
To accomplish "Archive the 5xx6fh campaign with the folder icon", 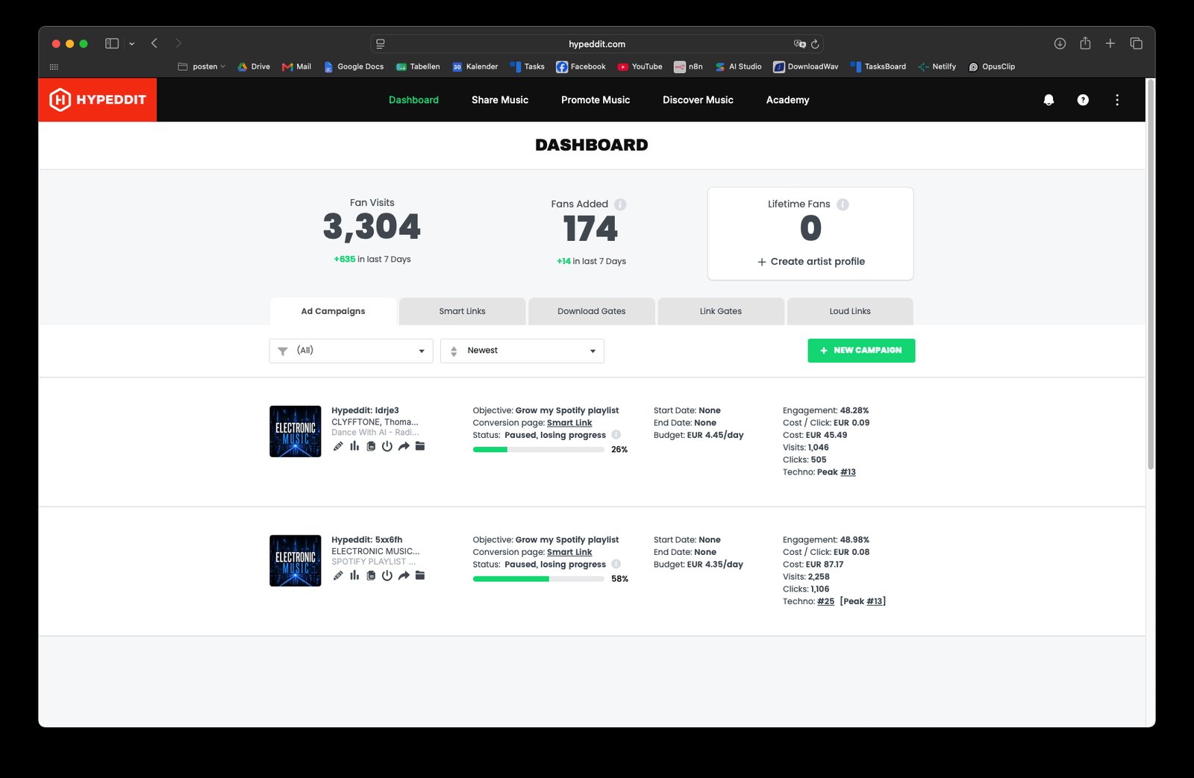I will (x=420, y=575).
